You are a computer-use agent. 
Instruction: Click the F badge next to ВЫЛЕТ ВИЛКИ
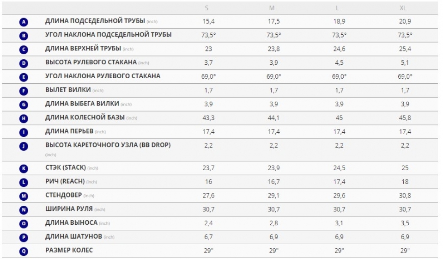point(24,91)
